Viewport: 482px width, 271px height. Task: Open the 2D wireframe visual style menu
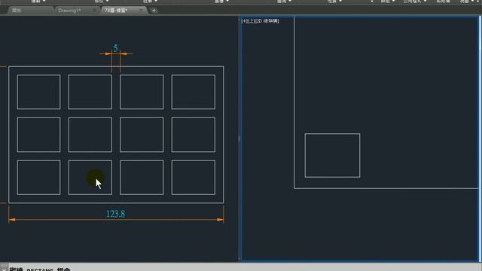click(x=267, y=21)
